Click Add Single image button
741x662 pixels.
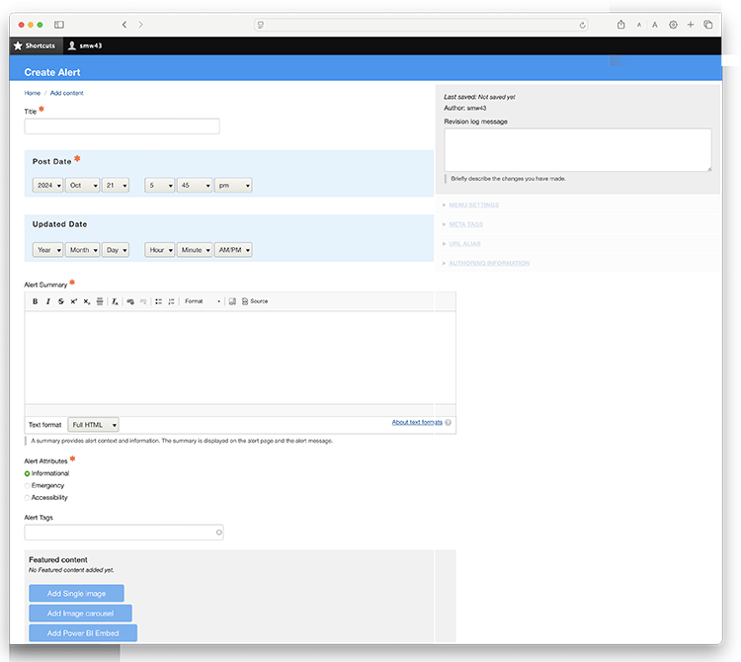click(76, 594)
